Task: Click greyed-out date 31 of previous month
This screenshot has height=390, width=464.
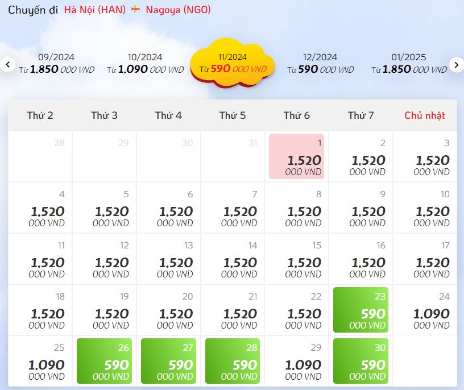Action: [233, 156]
